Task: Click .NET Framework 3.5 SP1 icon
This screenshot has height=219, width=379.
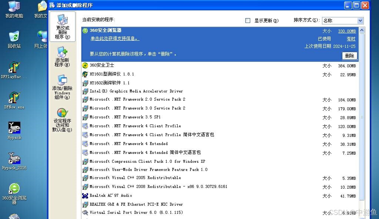Action: coord(85,117)
